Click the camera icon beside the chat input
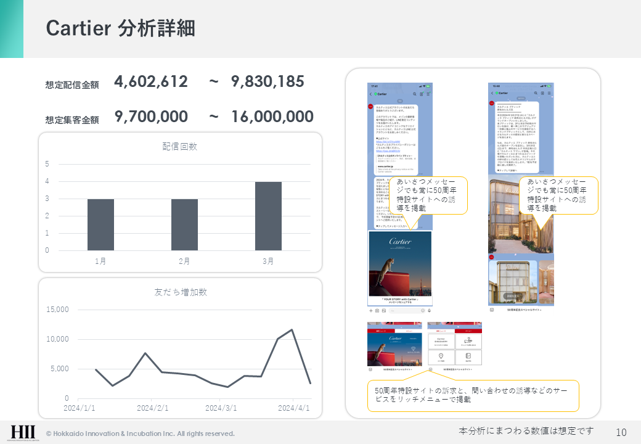 pos(377,311)
